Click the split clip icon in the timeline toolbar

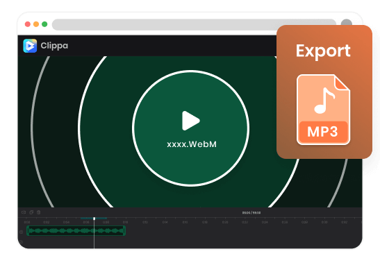coord(24,212)
